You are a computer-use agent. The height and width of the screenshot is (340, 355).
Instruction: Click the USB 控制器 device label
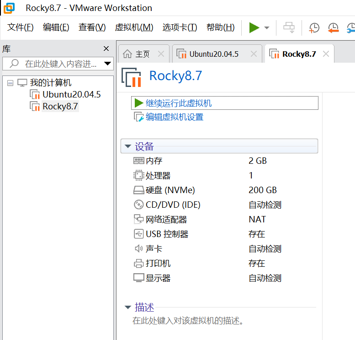pos(167,234)
